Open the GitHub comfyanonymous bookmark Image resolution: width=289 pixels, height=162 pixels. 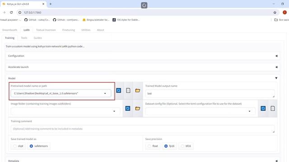pyautogui.click(x=66, y=20)
